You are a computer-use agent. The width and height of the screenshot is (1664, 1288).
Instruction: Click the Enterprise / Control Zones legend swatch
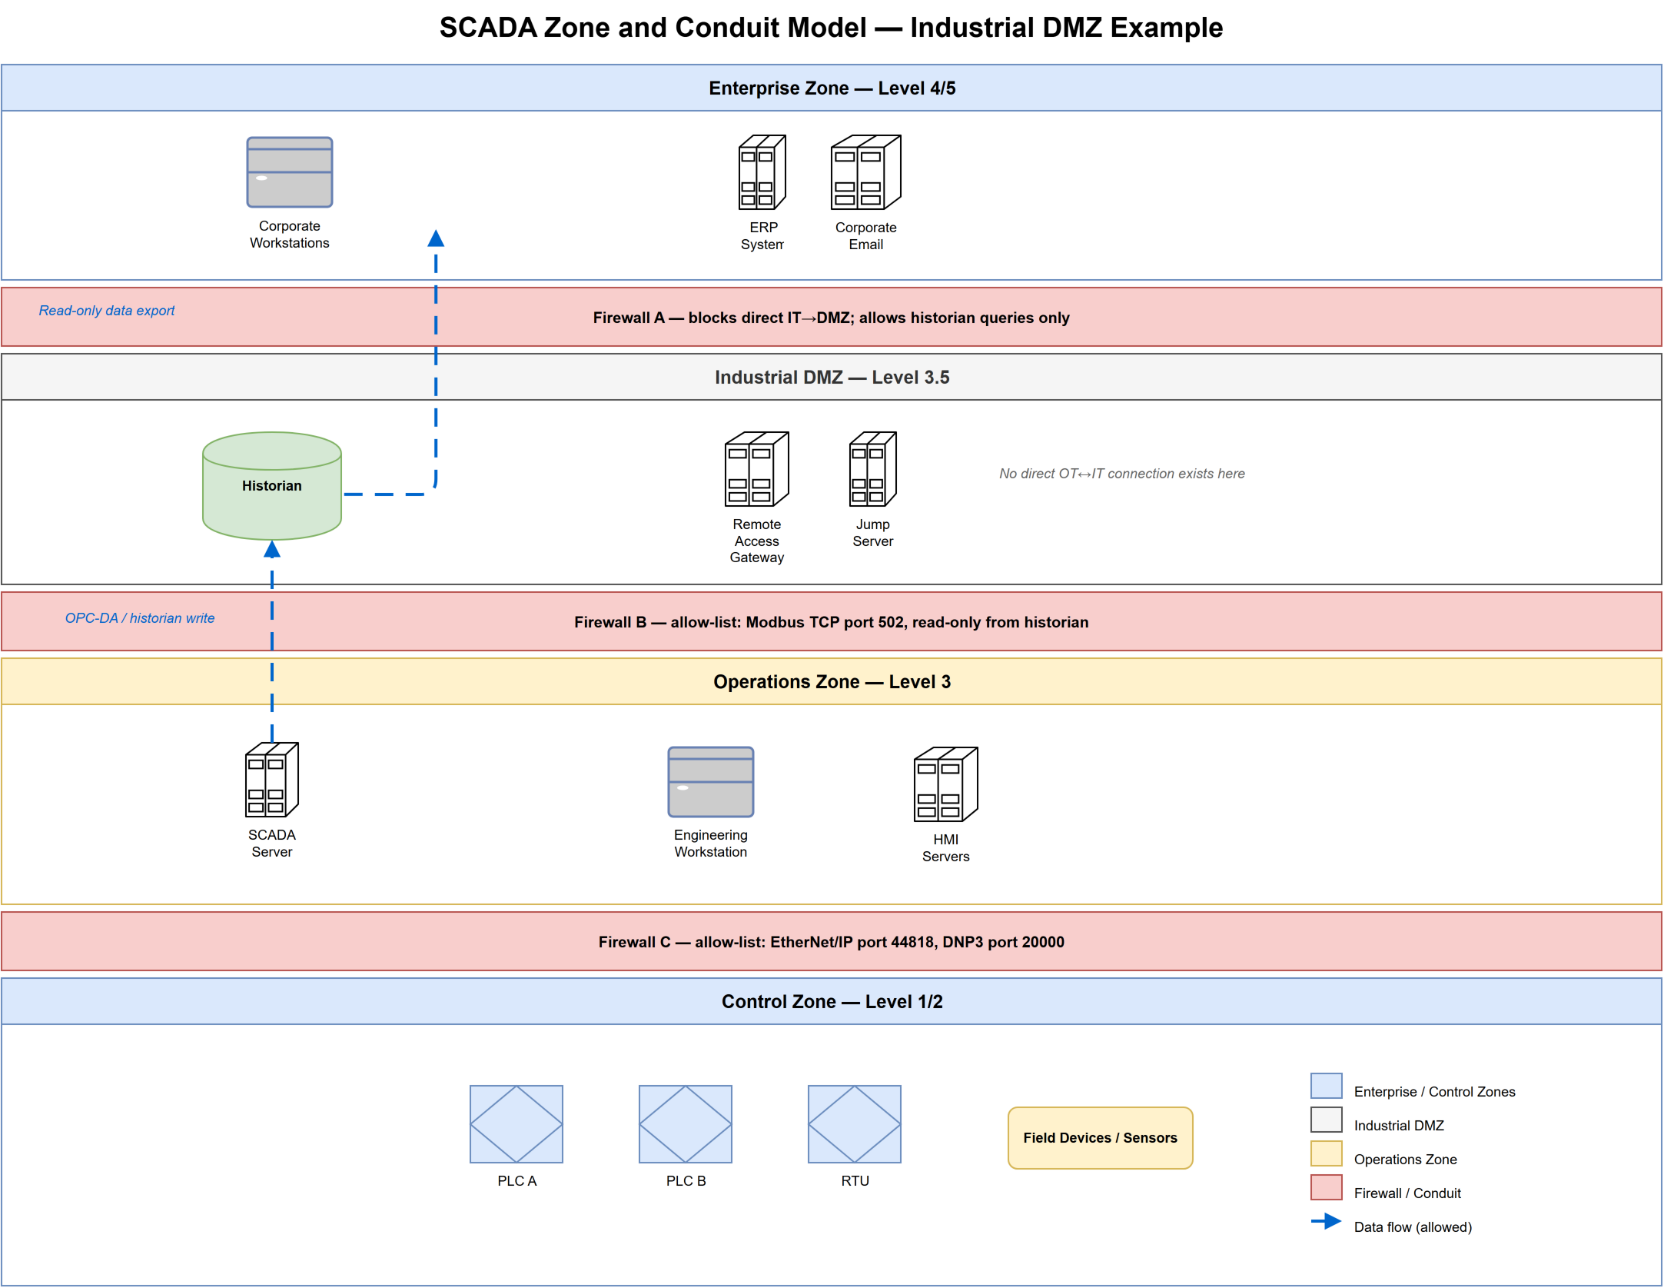[x=1326, y=1086]
